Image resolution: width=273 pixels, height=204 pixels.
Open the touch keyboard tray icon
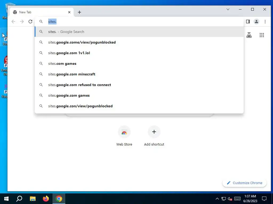coord(237,199)
